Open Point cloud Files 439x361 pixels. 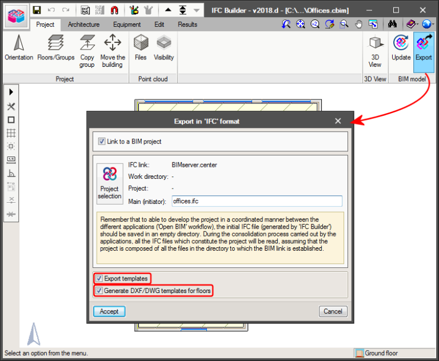pos(141,48)
